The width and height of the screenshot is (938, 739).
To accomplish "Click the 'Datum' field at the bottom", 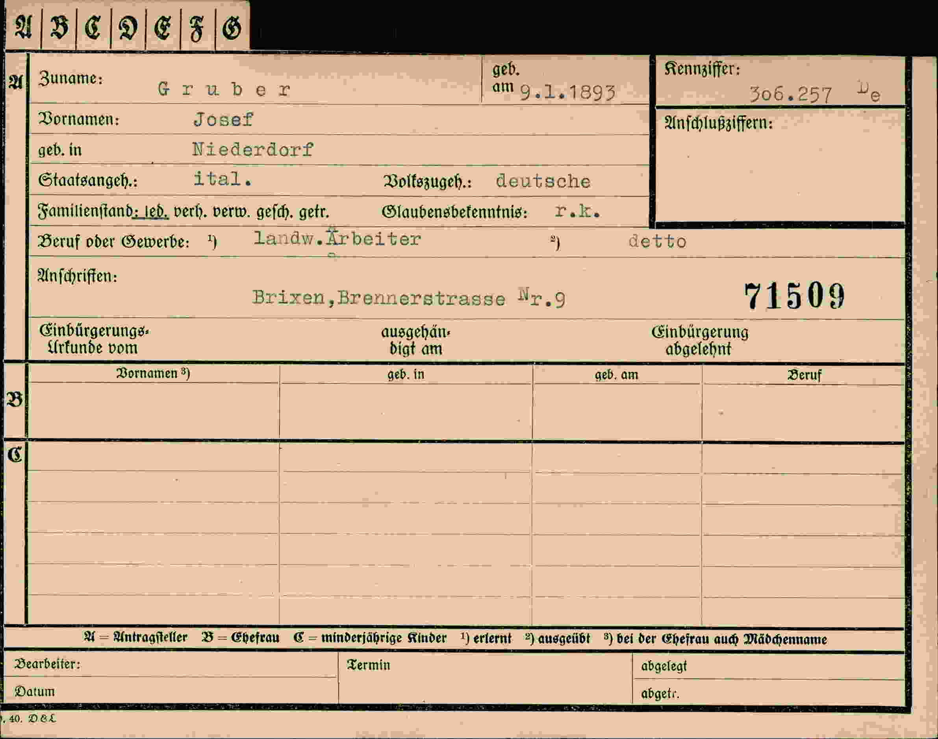I will pos(171,691).
